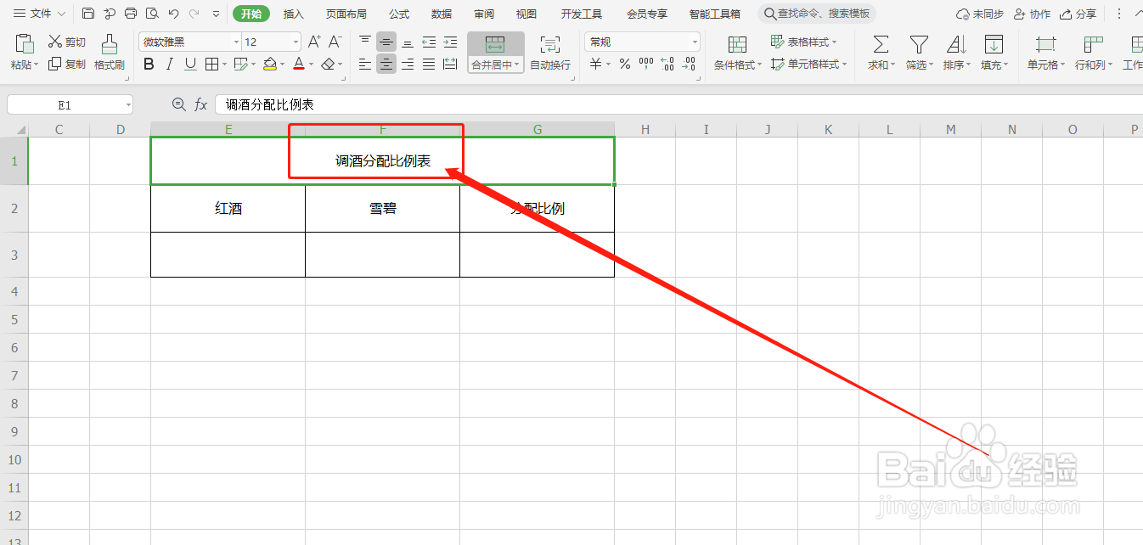
Task: Switch to the 公式 tab
Action: [399, 14]
